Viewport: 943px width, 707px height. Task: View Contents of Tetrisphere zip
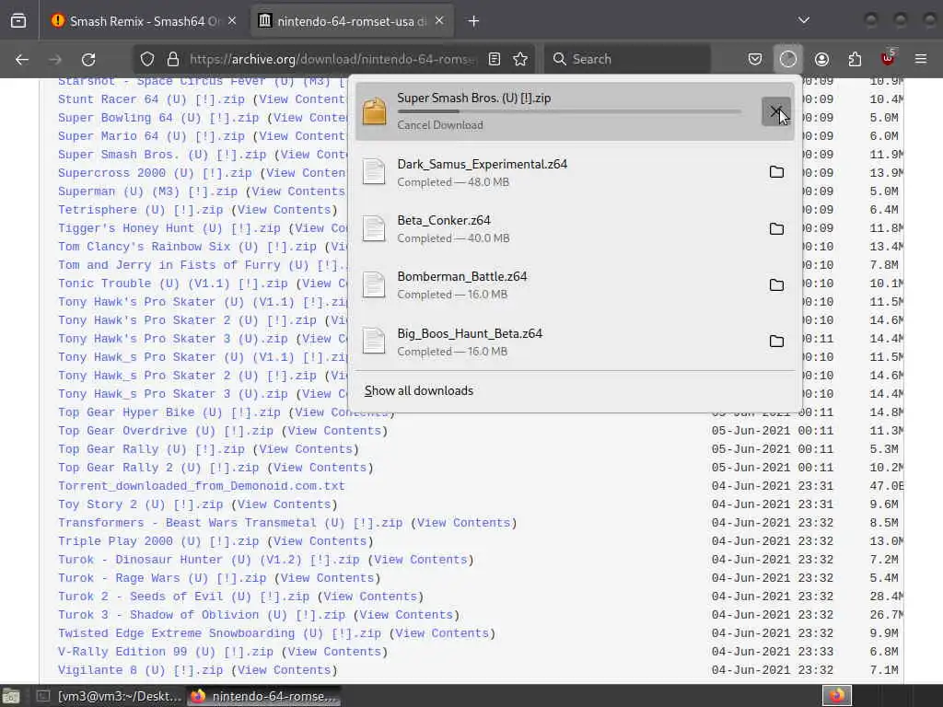click(284, 210)
